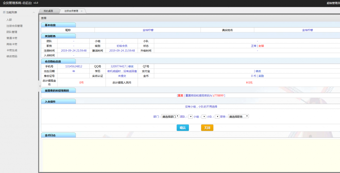340x173 pixels.
Task: Click the 封禁 status link
Action: pyautogui.click(x=261, y=46)
